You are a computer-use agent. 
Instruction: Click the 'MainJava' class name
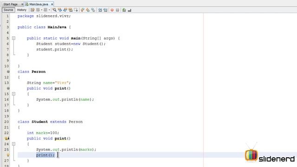click(x=57, y=27)
